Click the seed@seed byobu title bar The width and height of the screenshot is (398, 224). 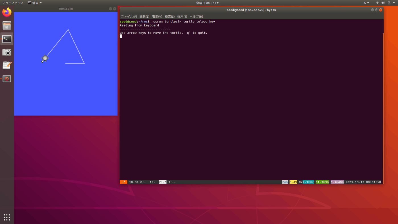[x=252, y=10]
